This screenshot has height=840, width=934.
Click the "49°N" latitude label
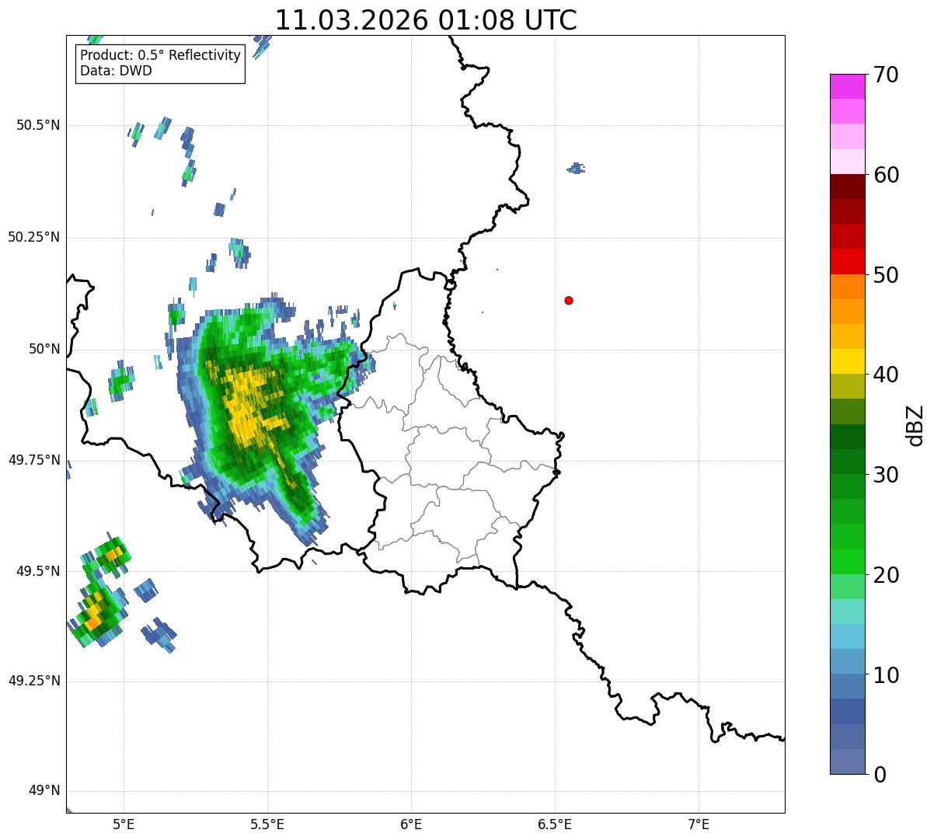44,791
